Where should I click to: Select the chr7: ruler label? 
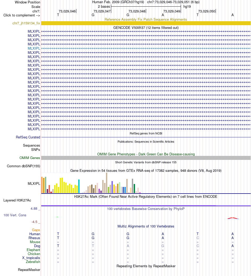point(36,11)
